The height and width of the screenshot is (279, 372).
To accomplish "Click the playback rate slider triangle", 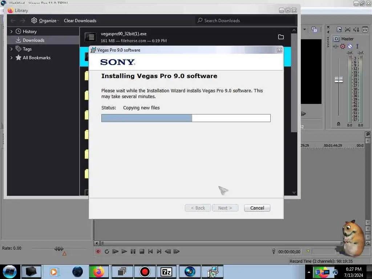I will tap(64, 254).
